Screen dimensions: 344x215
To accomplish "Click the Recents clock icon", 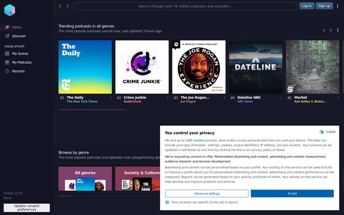I will (7, 71).
